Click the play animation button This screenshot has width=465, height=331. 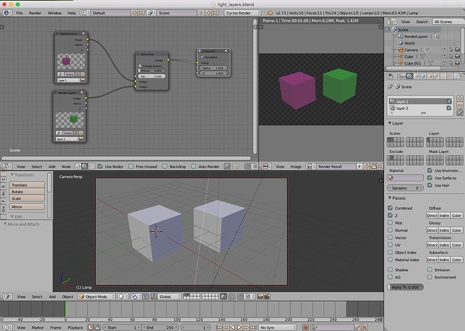[239, 328]
